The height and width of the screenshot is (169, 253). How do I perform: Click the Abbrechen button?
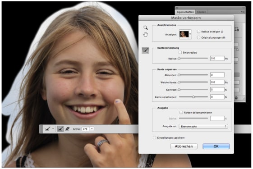[184, 146]
